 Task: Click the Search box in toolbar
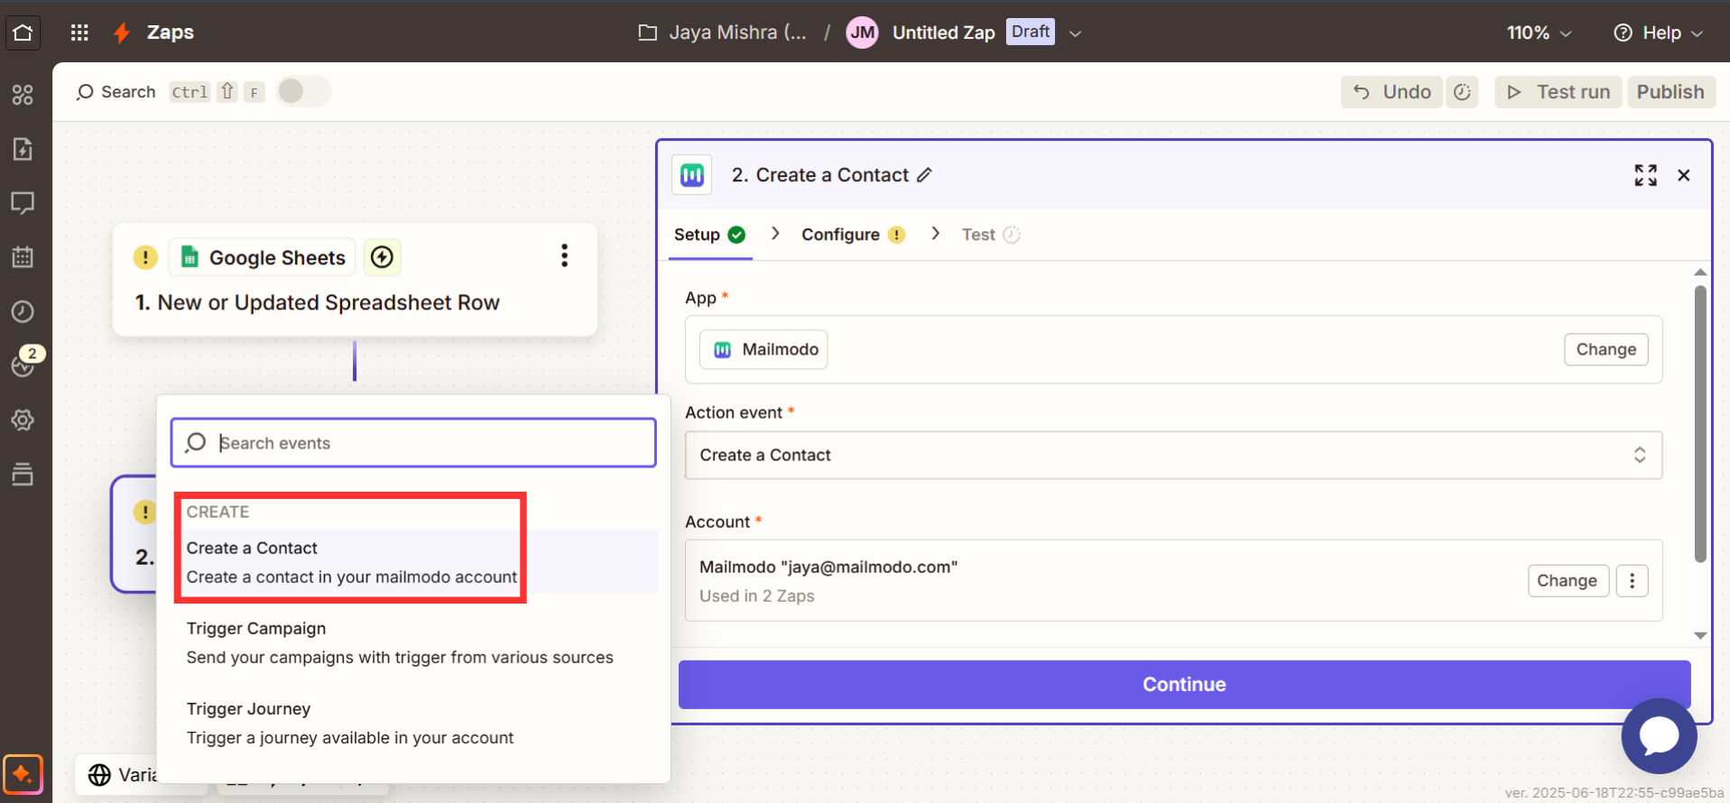(x=116, y=91)
